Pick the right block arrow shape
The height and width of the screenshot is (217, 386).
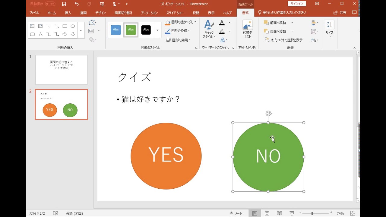pos(65,34)
